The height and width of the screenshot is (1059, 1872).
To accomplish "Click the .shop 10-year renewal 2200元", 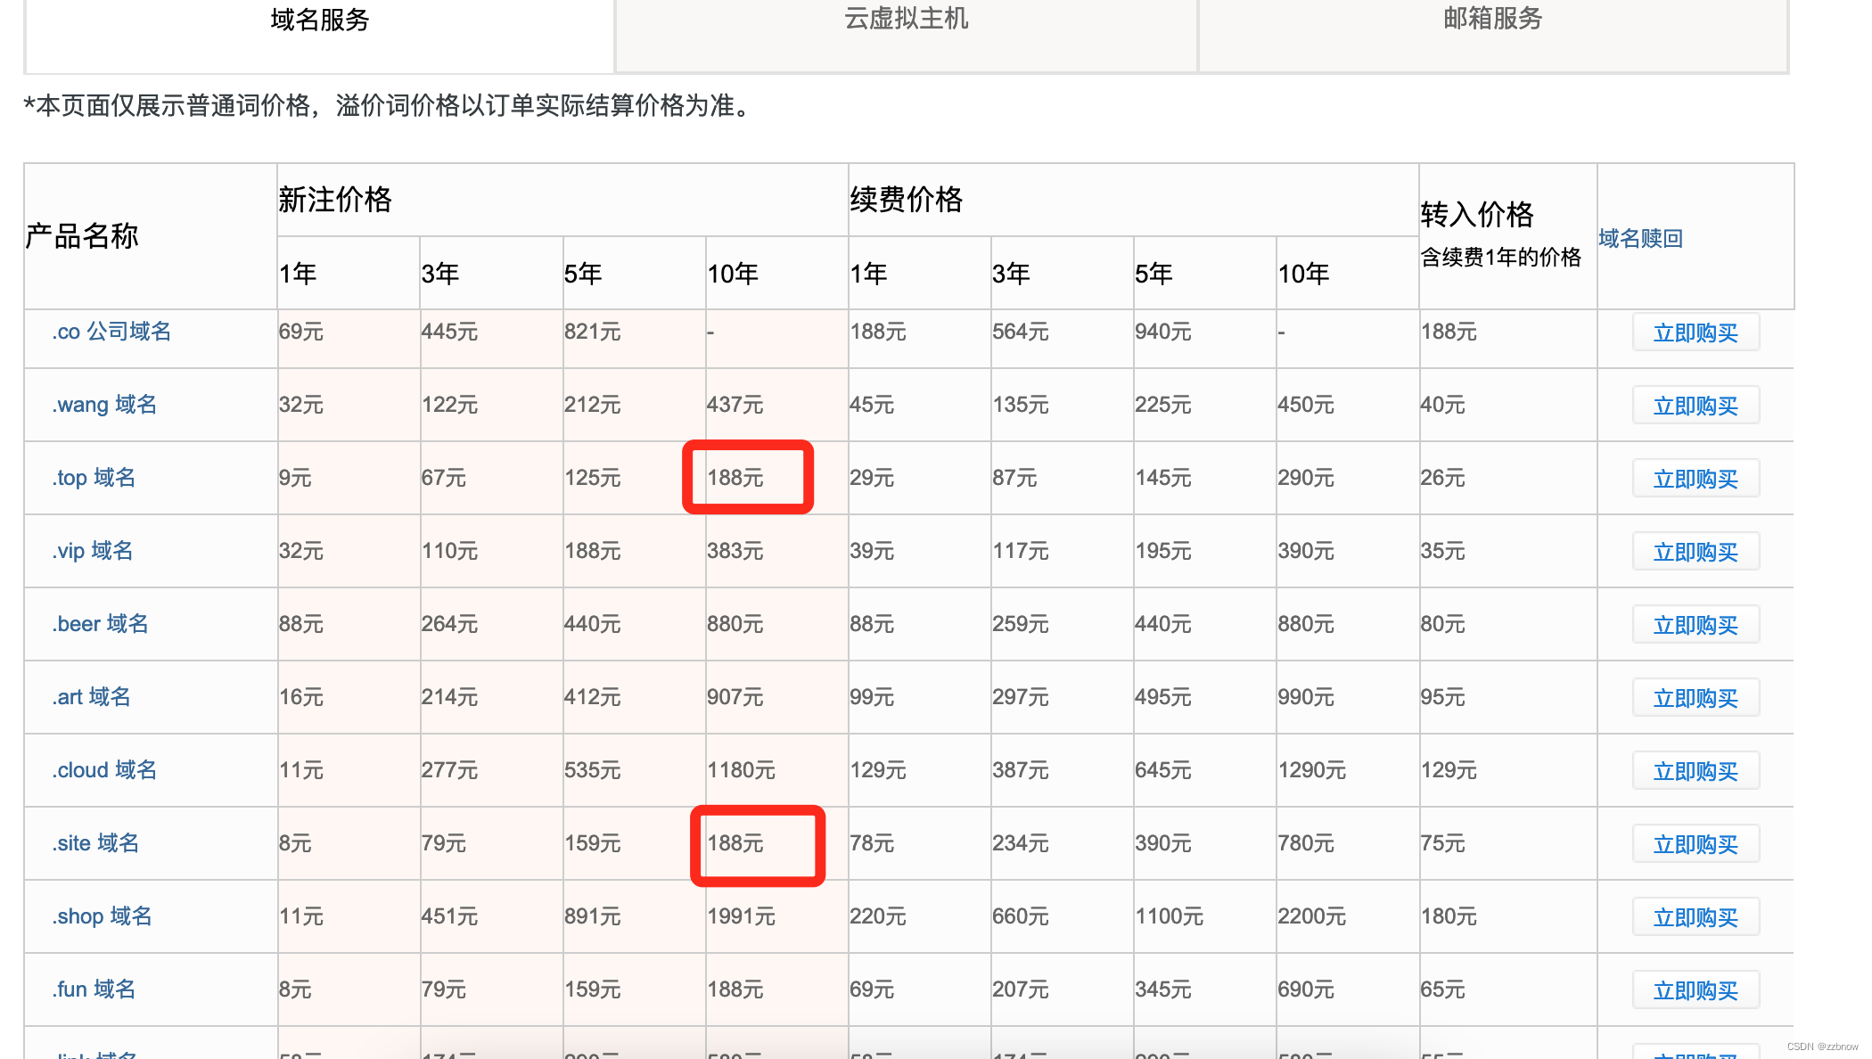I will [1312, 916].
